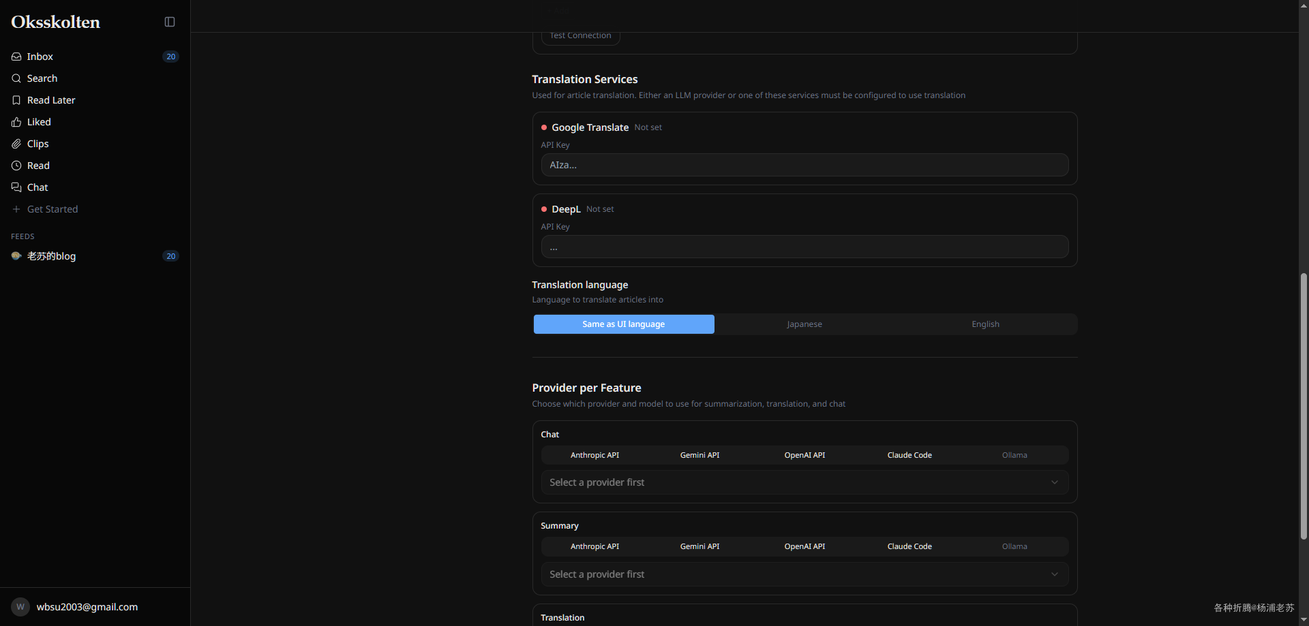The image size is (1309, 626).
Task: Choose OpenAI API for Chat
Action: coord(804,455)
